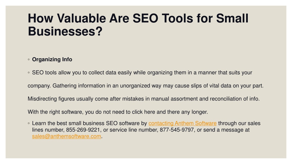Click the line starting "company. Gathering information"

pos(146,86)
